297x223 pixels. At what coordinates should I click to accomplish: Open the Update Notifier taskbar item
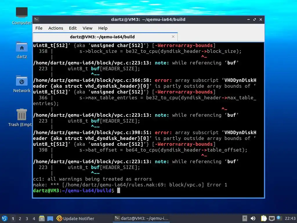click(75, 218)
